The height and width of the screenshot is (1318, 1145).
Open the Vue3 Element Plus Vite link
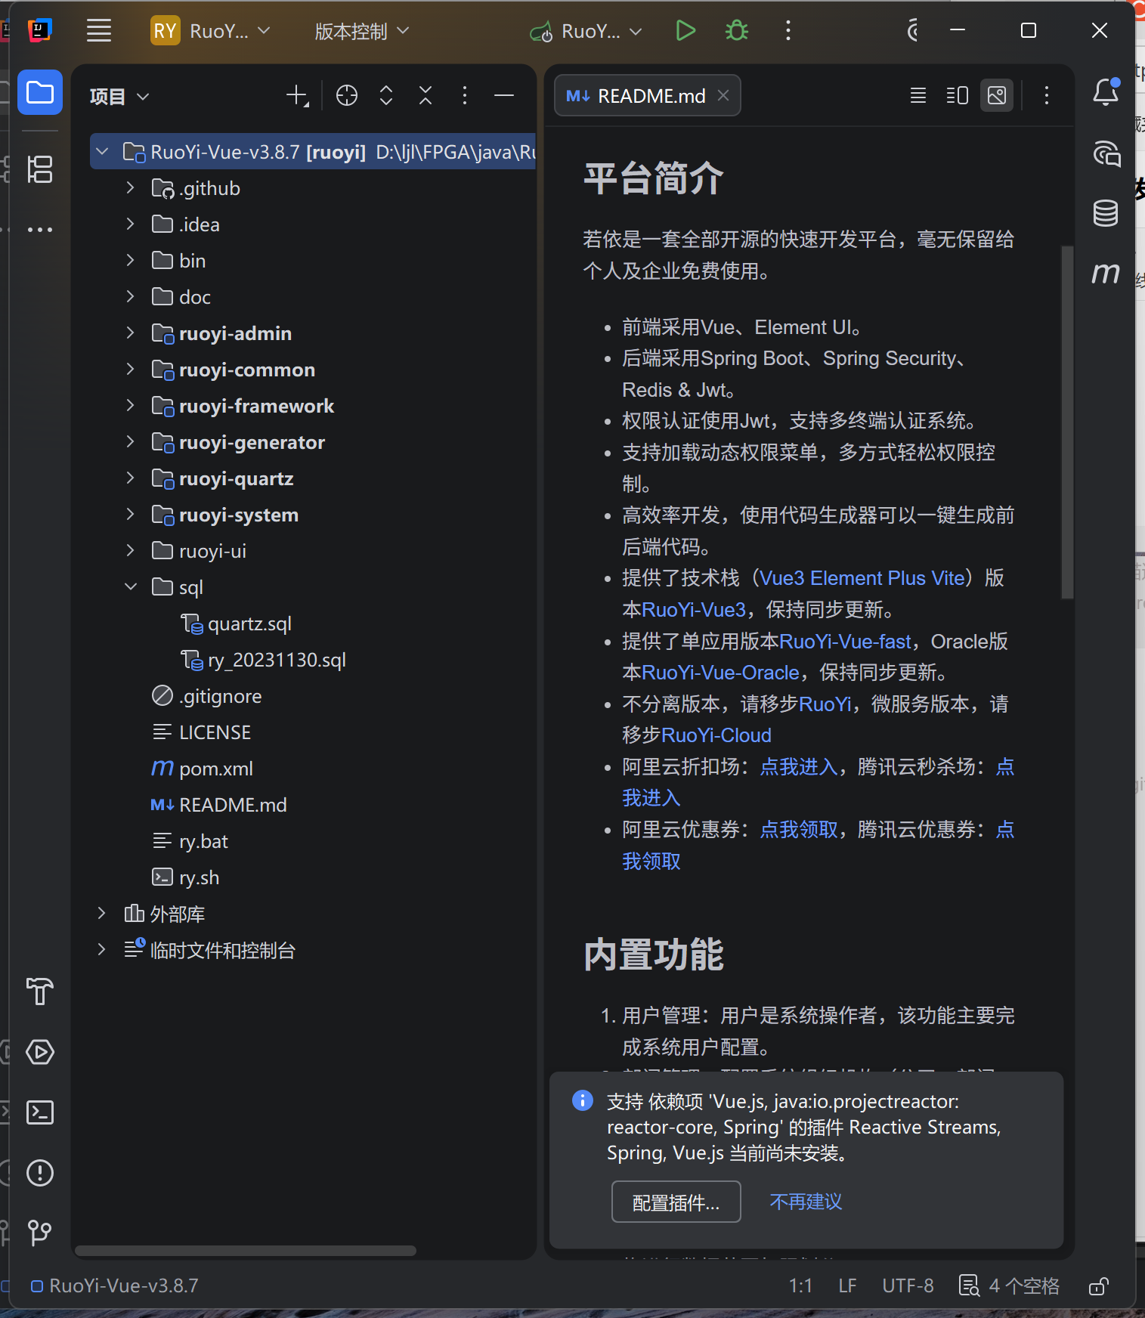[x=862, y=578]
